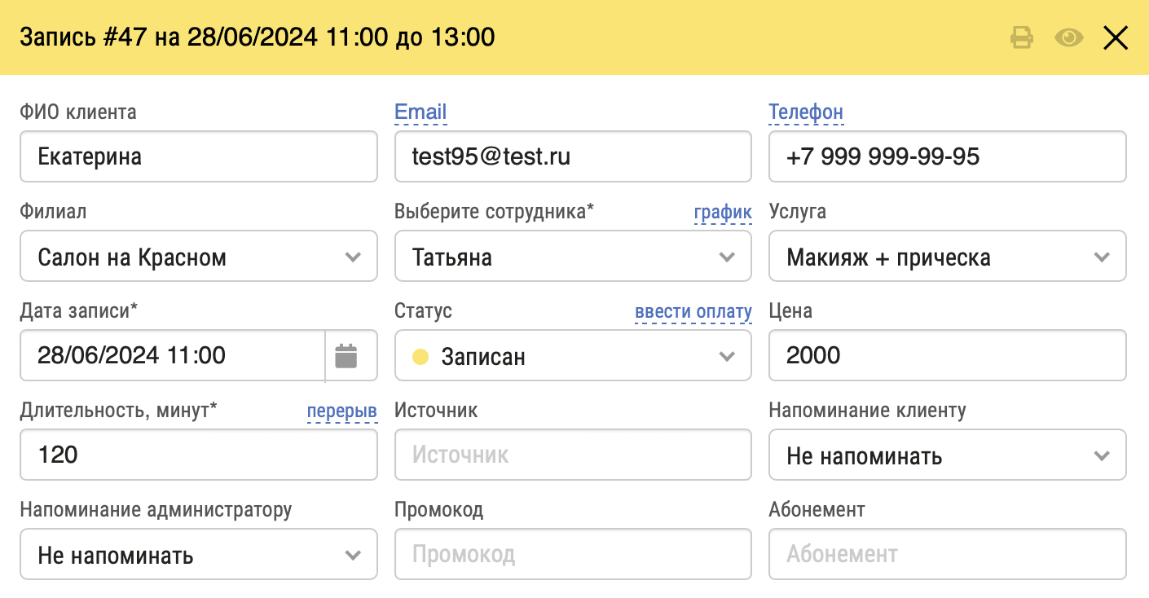
Task: Open the employee dropdown showing Татьяна
Action: pyautogui.click(x=572, y=257)
